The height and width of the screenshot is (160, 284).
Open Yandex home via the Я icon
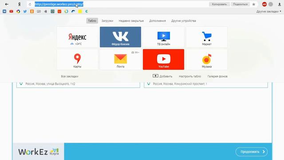tap(19, 4)
